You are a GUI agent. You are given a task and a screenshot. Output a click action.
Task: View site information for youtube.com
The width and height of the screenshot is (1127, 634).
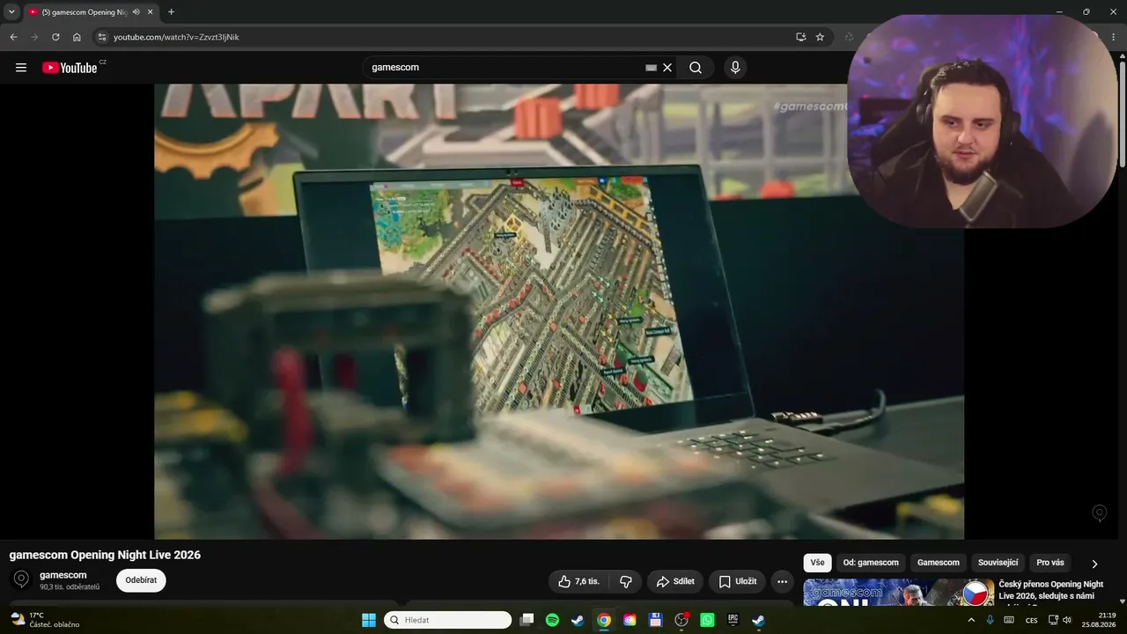(x=101, y=37)
